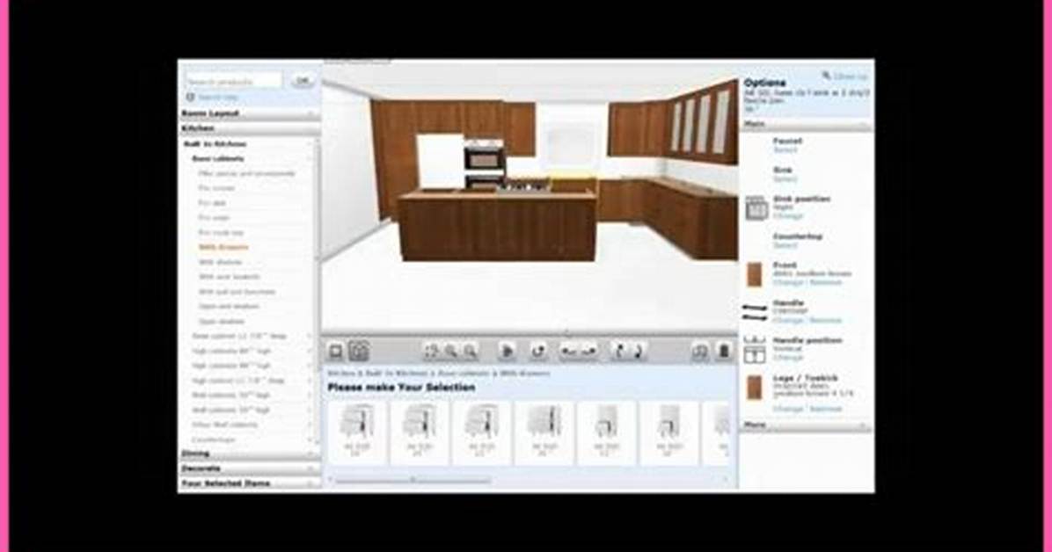
Task: Click the trash delete icon
Action: point(724,351)
